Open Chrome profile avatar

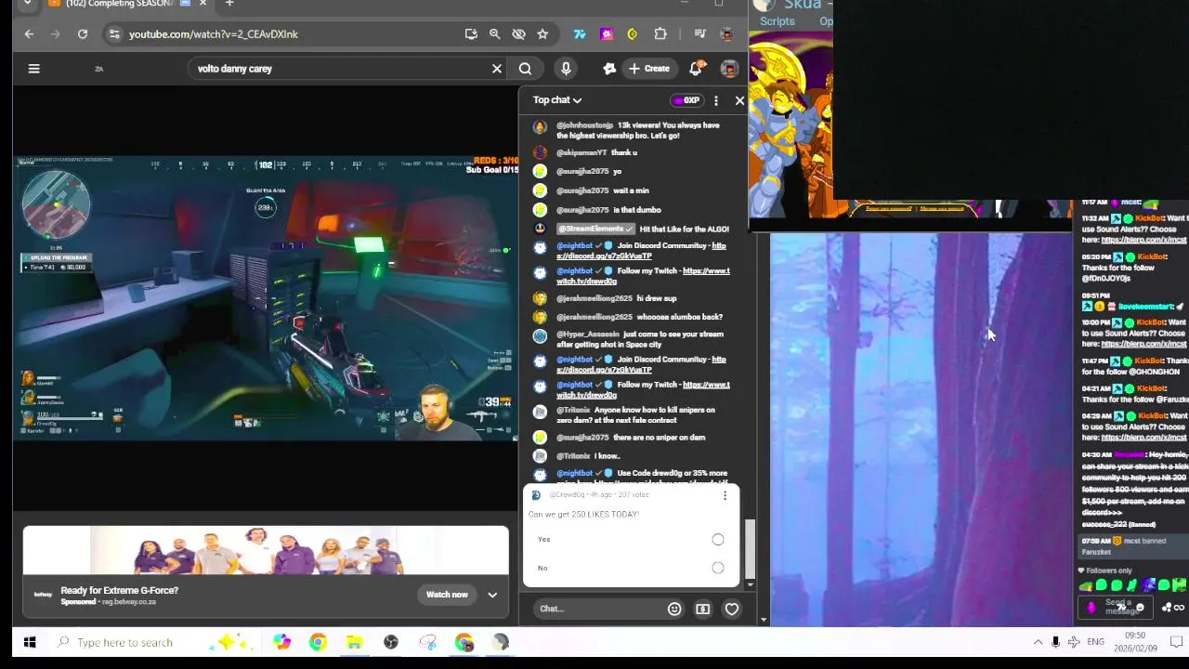[727, 34]
